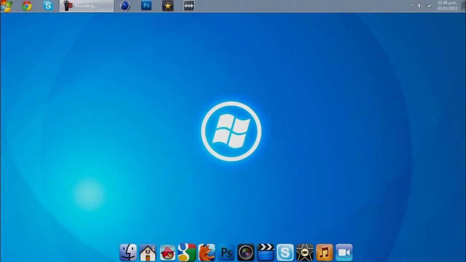Open Skype from the top taskbar
Image resolution: width=466 pixels, height=262 pixels.
click(x=48, y=6)
